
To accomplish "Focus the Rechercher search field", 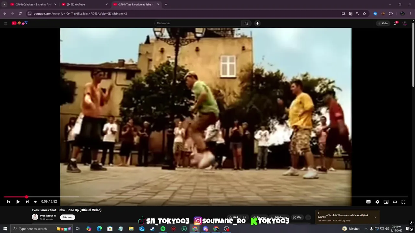I will click(198, 23).
